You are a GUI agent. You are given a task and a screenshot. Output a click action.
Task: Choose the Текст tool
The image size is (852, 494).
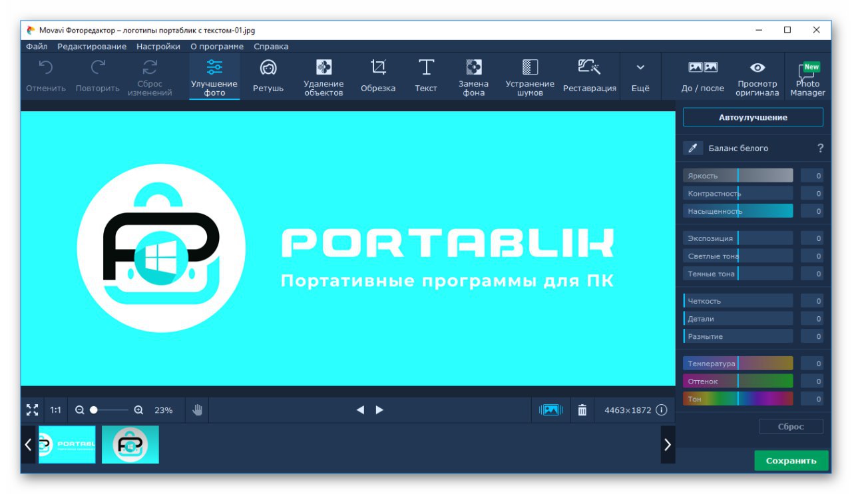[426, 77]
